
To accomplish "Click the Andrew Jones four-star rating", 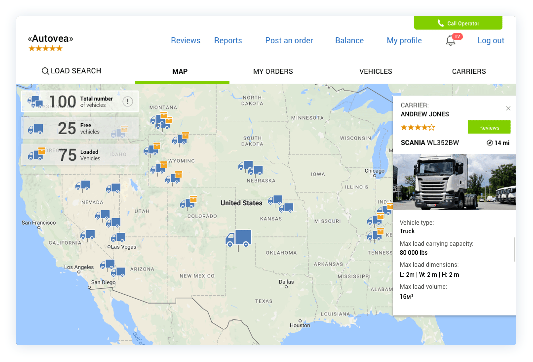I will pos(418,128).
